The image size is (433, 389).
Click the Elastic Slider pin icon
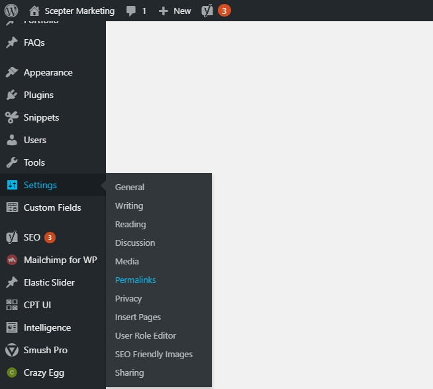tap(12, 282)
